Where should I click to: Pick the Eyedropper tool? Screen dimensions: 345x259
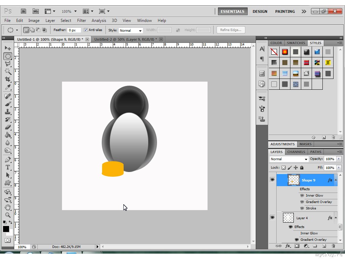coord(8,87)
